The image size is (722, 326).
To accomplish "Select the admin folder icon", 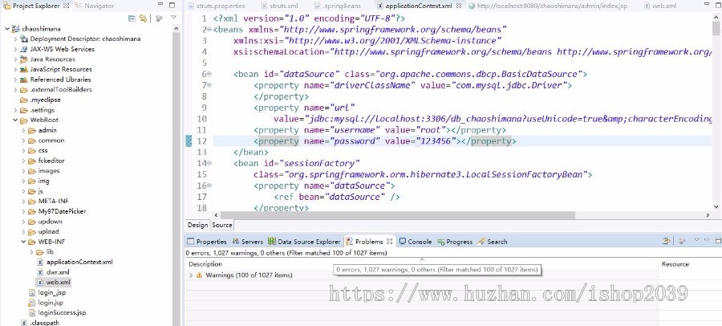I will tap(32, 131).
